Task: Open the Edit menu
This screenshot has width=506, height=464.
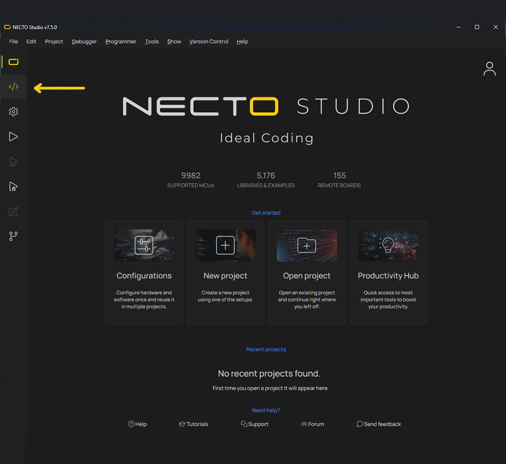Action: pyautogui.click(x=31, y=41)
